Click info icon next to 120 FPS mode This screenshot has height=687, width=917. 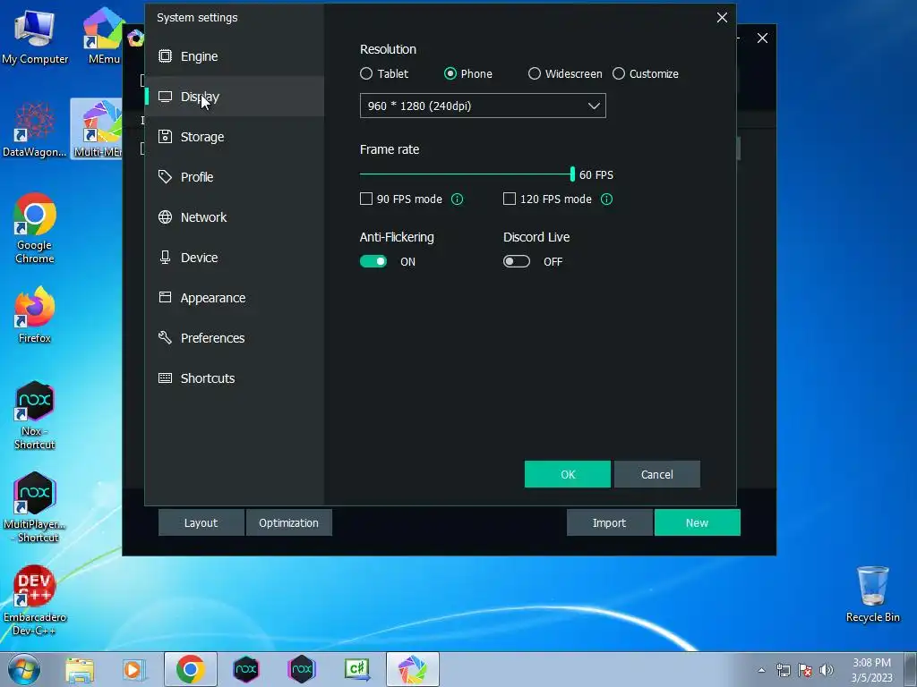[x=607, y=199]
